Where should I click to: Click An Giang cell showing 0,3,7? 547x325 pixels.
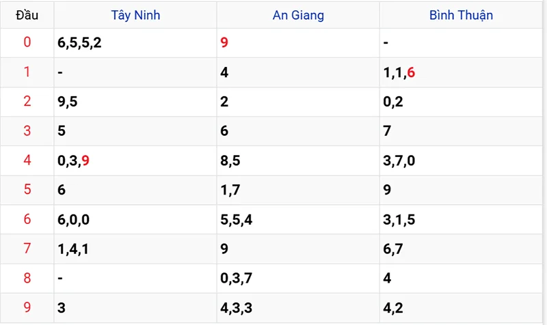click(237, 279)
